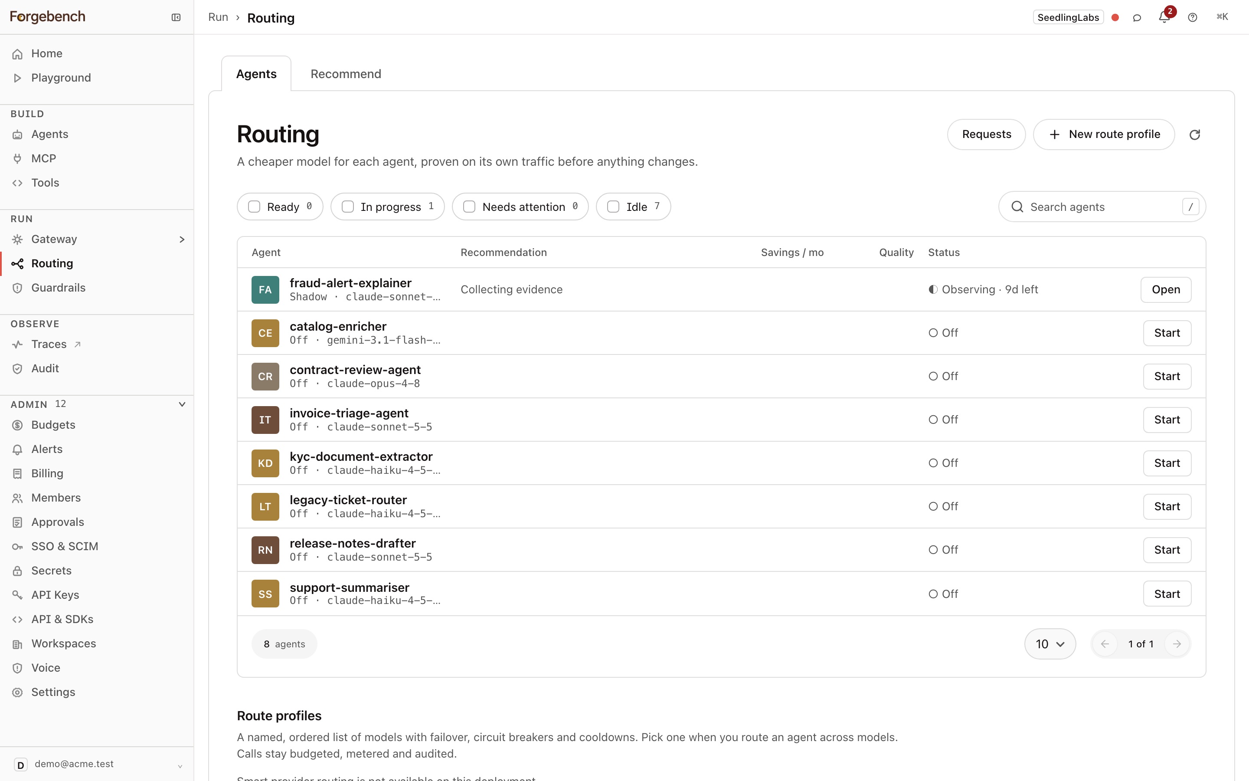
Task: Click the FA avatar of fraud-alert-explainer
Action: click(x=265, y=289)
